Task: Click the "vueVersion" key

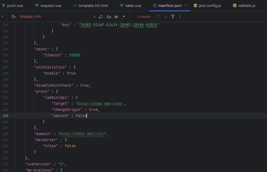Action: 38,164
